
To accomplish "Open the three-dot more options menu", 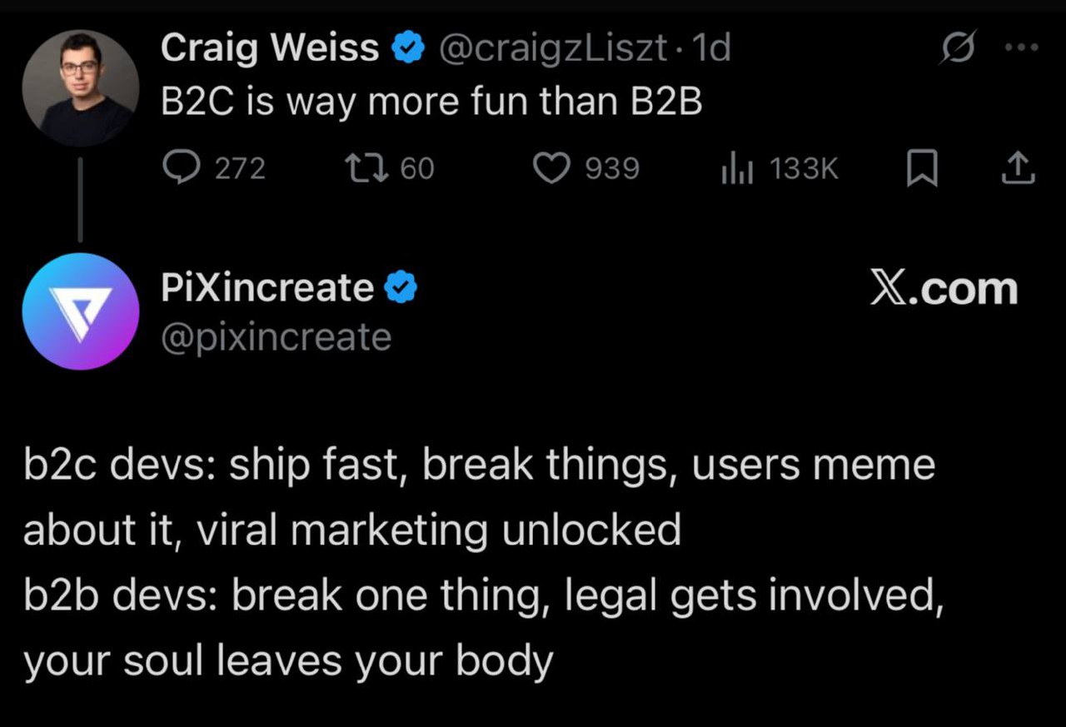I will [x=1022, y=48].
